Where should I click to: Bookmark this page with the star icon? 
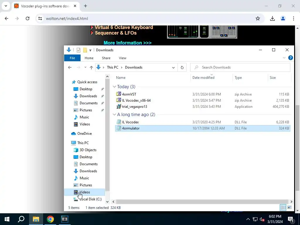pyautogui.click(x=258, y=18)
